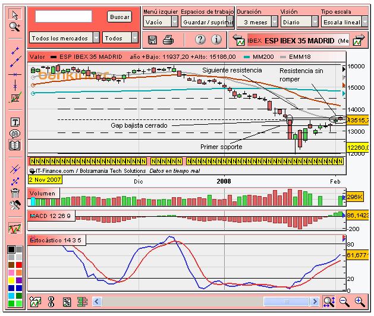Image resolution: width=374 pixels, height=316 pixels.
Task: Toggle the auto-fit zoom icon
Action: [x=329, y=302]
